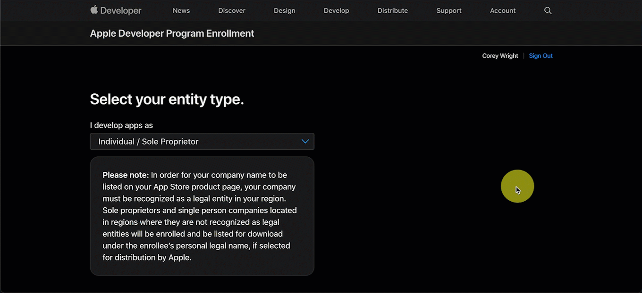Click the "I develop apps as" label
The width and height of the screenshot is (642, 293).
tap(121, 125)
